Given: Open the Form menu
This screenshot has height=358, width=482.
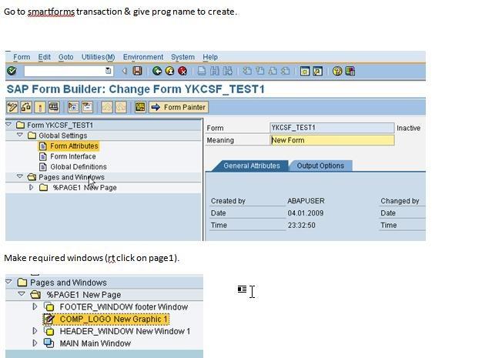Looking at the screenshot, I should pos(22,57).
